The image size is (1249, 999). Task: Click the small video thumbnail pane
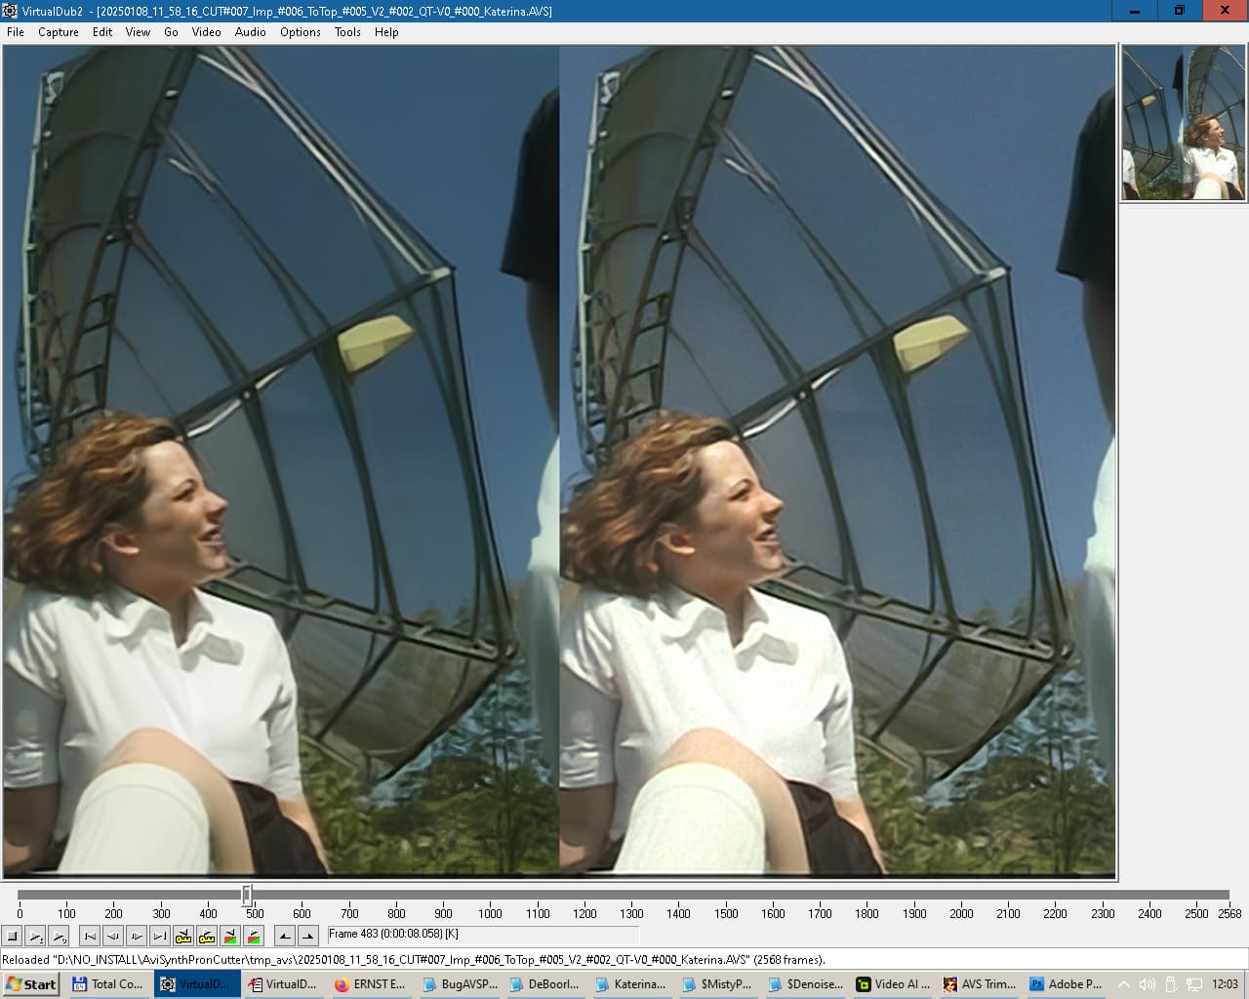(1183, 124)
